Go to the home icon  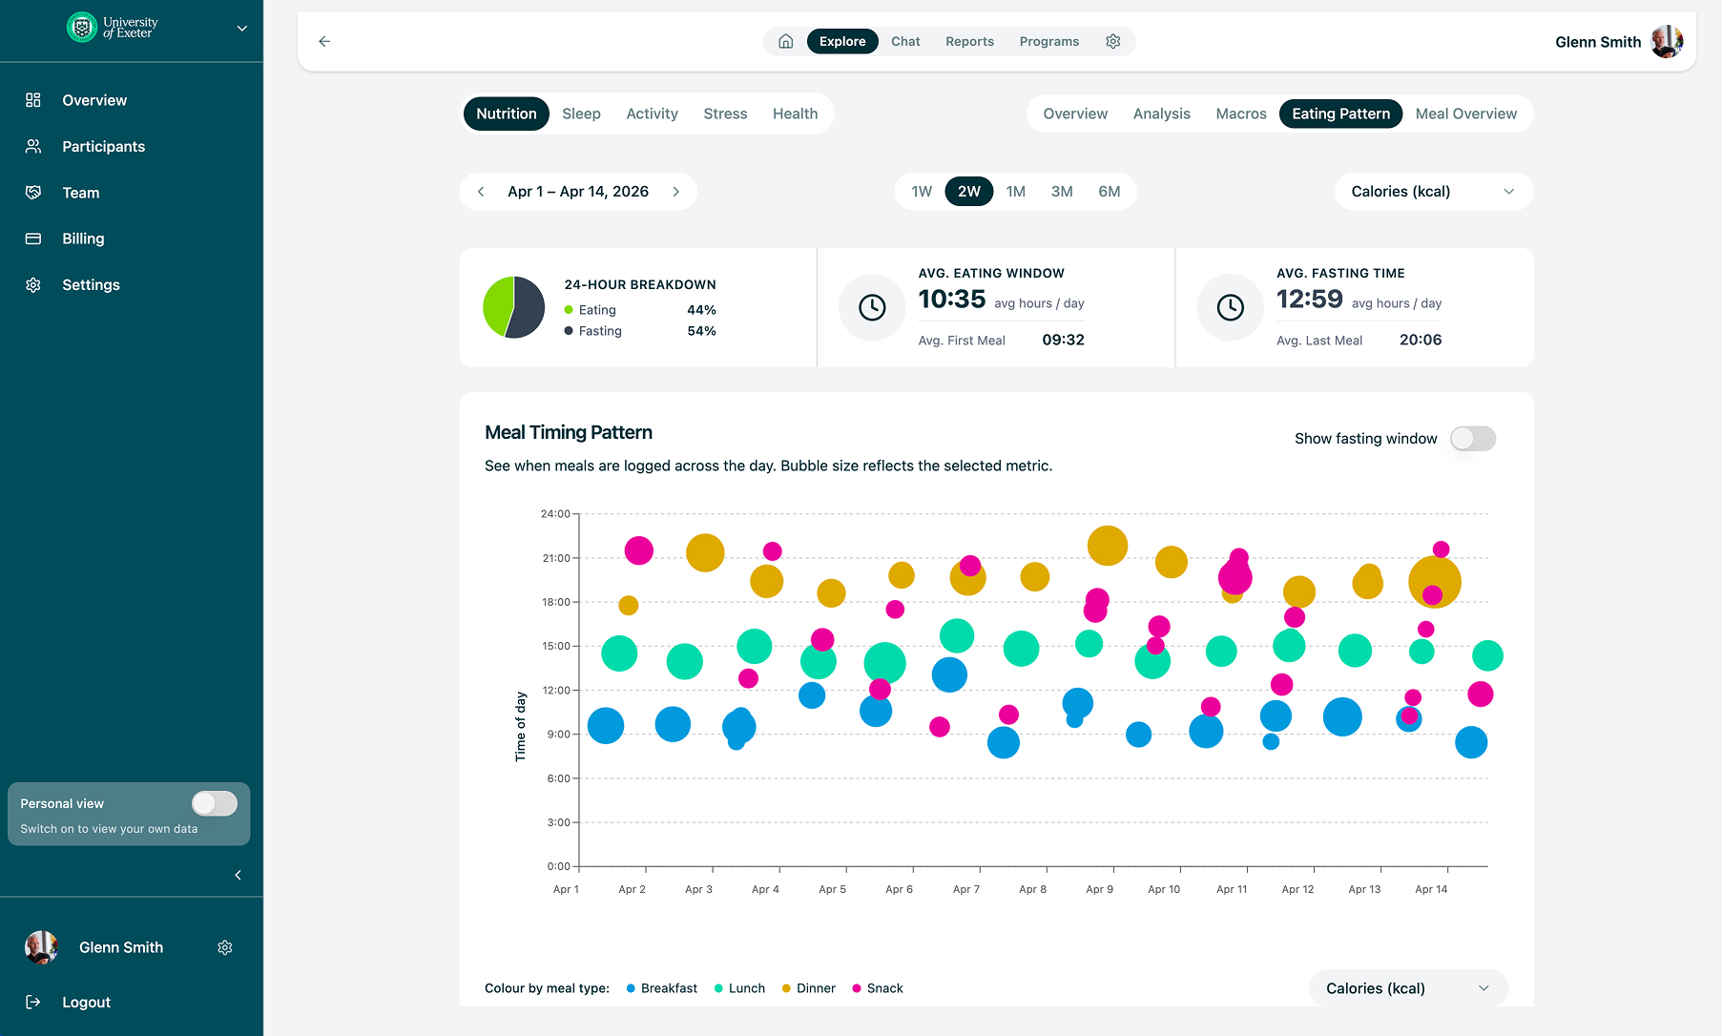pos(786,41)
